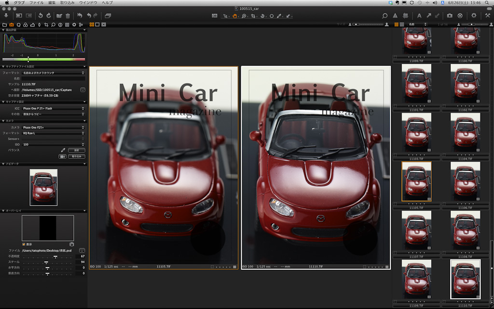Open preferences with the gear icon
Viewport: 494px width, 309px height.
pyautogui.click(x=474, y=16)
